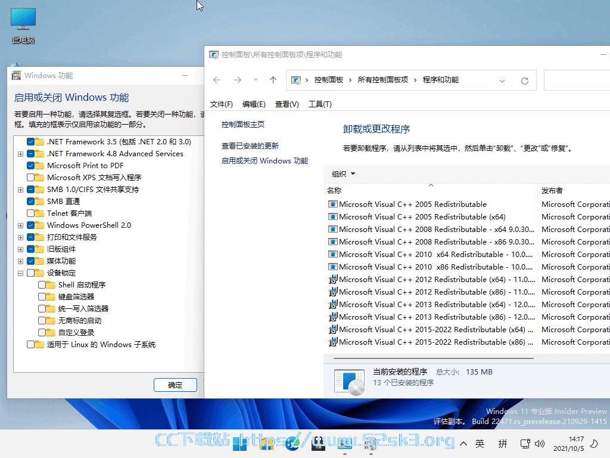The height and width of the screenshot is (458, 610).
Task: Click the icon of Visual C++ 2005 Redistributable
Action: (x=332, y=205)
